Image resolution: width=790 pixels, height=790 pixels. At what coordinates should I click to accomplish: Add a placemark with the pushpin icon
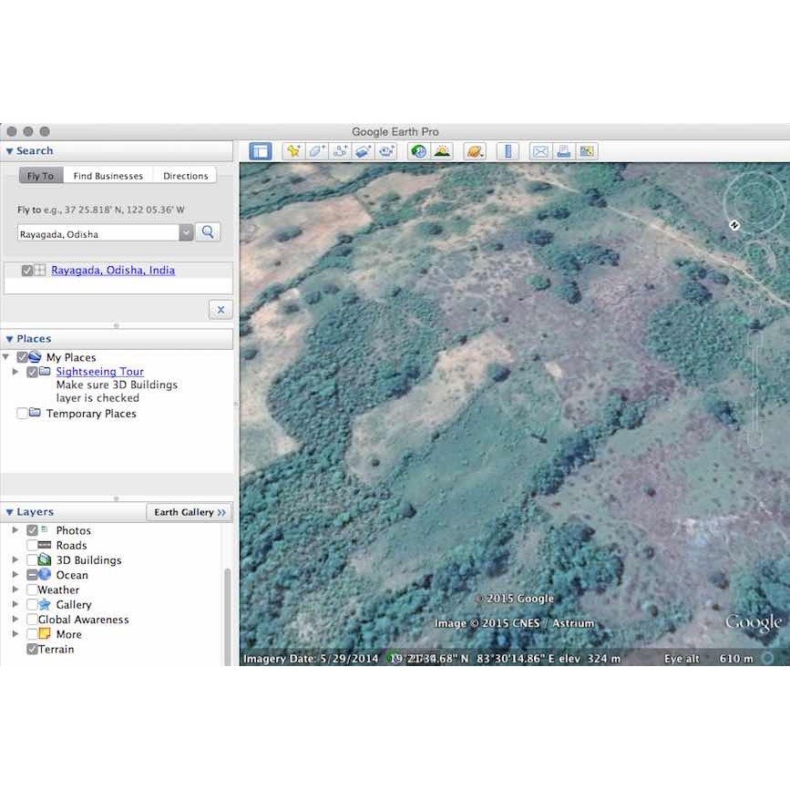(293, 151)
